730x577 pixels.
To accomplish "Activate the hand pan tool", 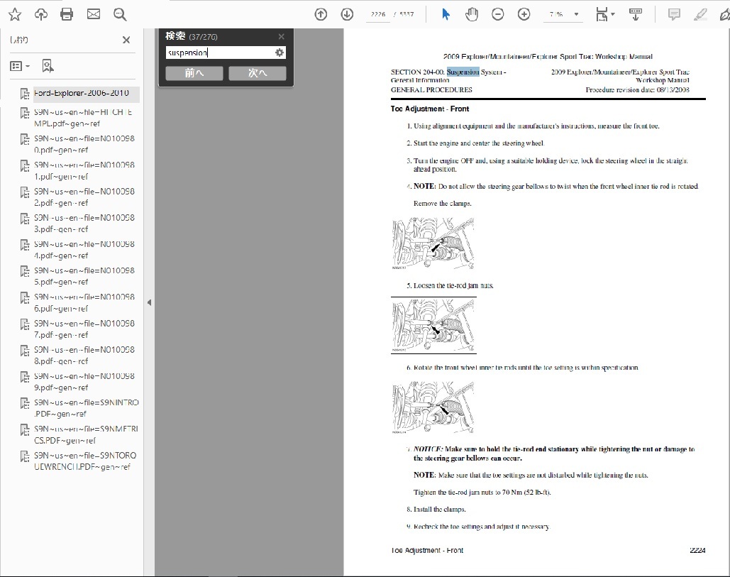I will point(472,14).
